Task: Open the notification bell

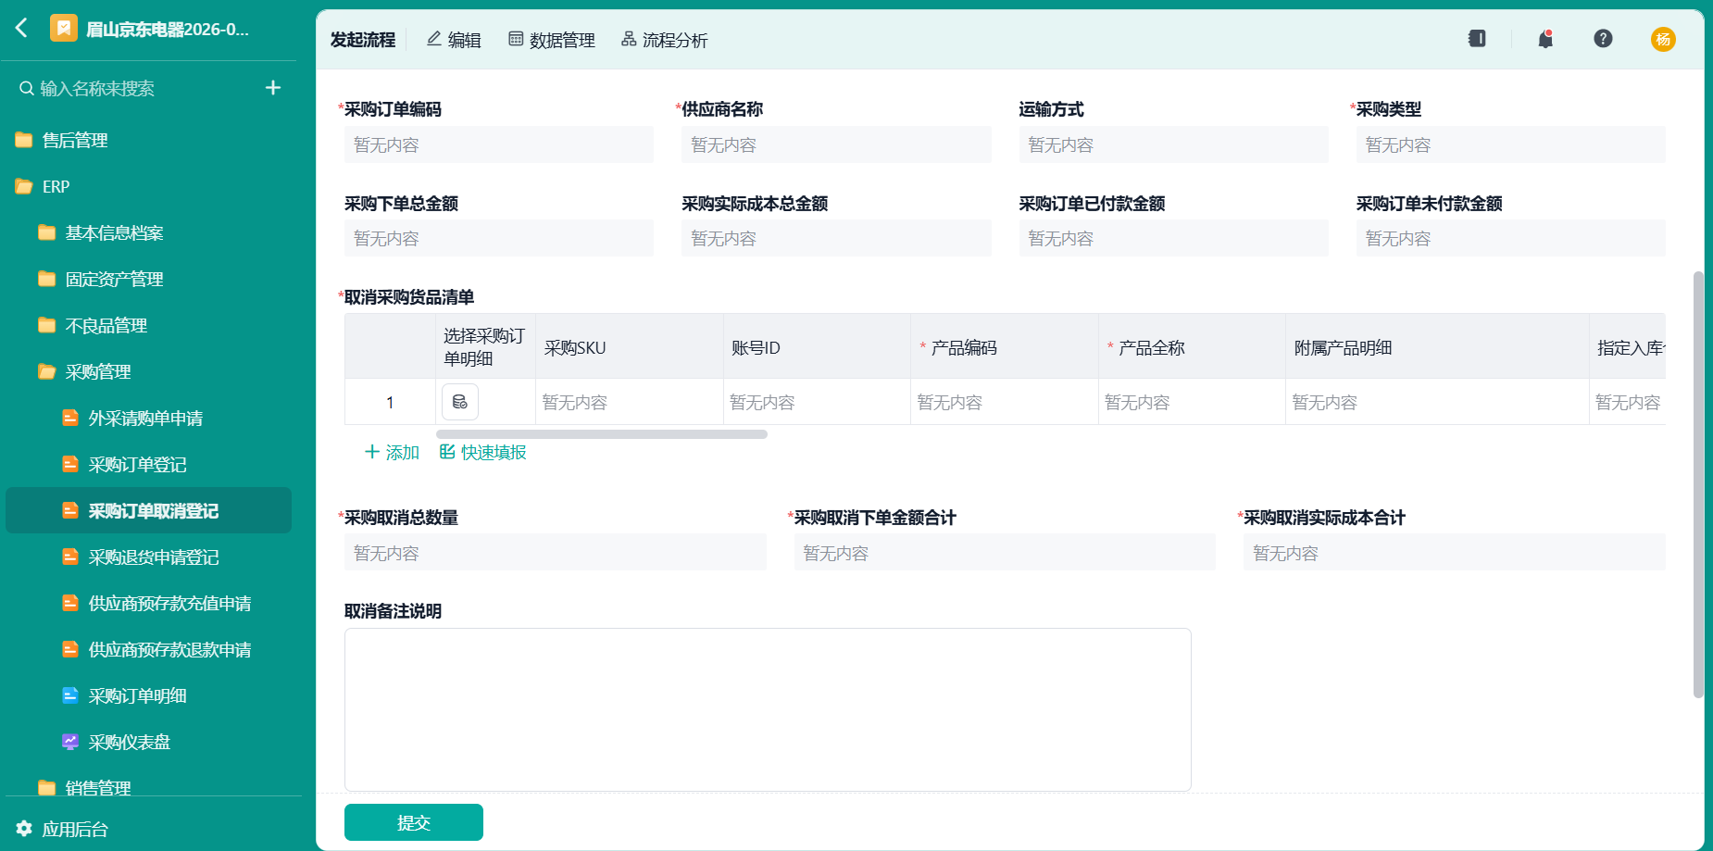Action: coord(1545,39)
